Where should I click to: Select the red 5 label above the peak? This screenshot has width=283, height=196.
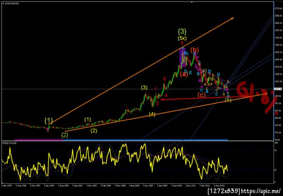(x=182, y=43)
